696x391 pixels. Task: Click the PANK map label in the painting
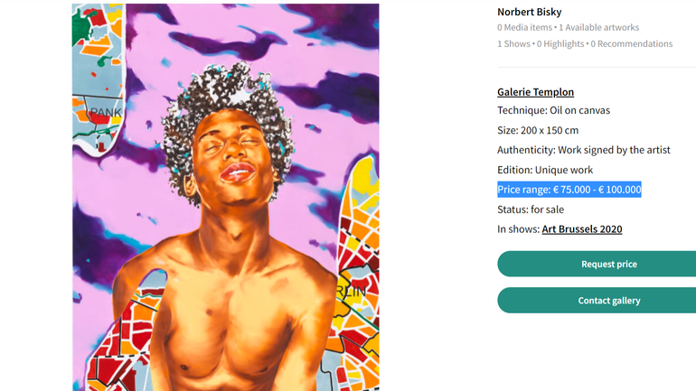[x=106, y=112]
